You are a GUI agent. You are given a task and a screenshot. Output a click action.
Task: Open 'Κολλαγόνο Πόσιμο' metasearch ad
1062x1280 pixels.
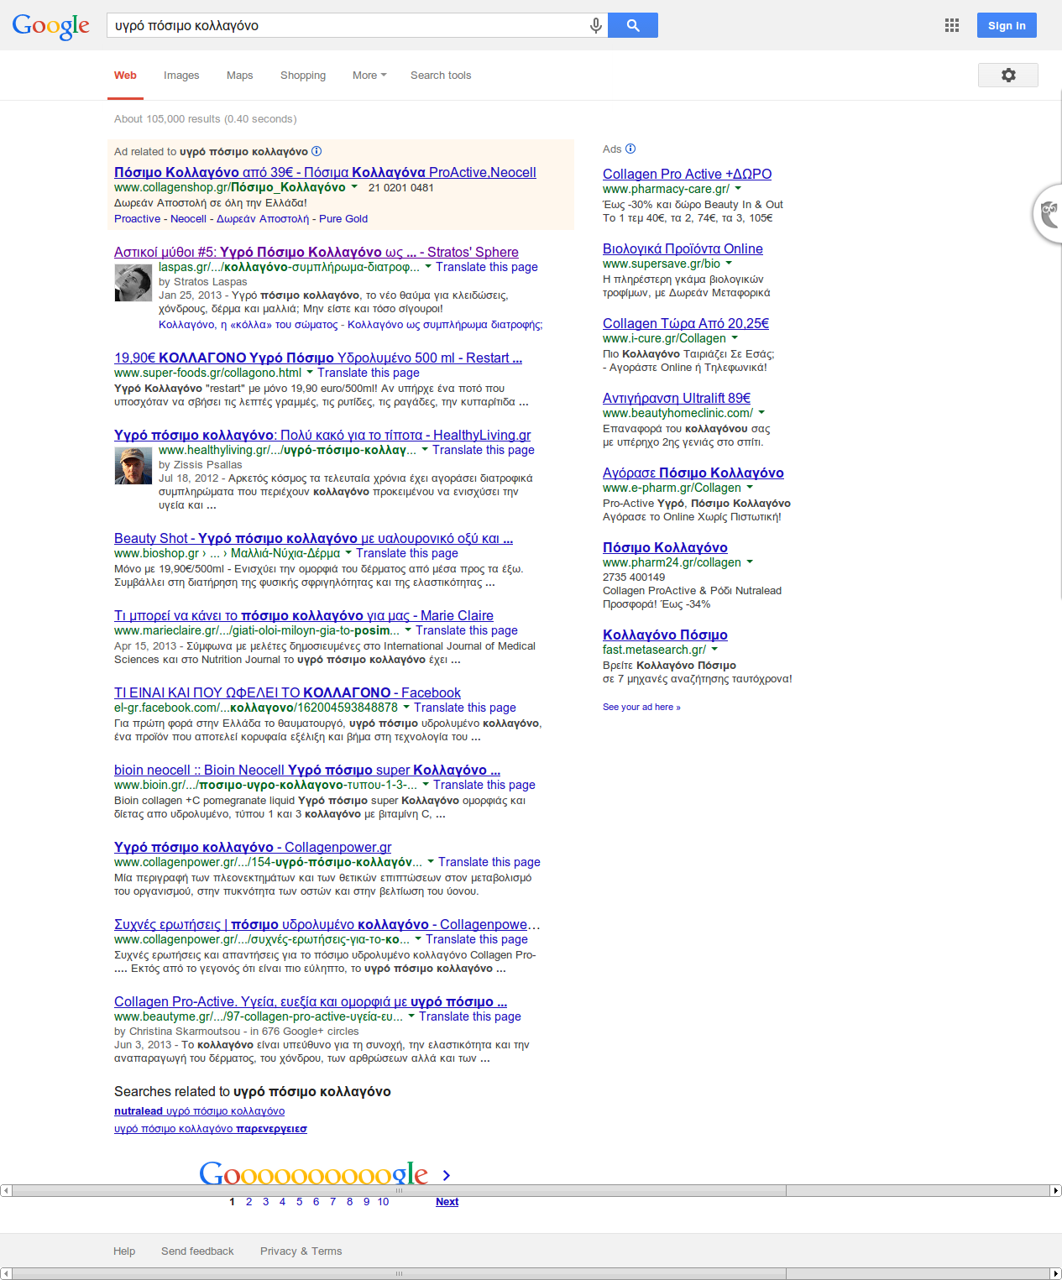[x=665, y=635]
